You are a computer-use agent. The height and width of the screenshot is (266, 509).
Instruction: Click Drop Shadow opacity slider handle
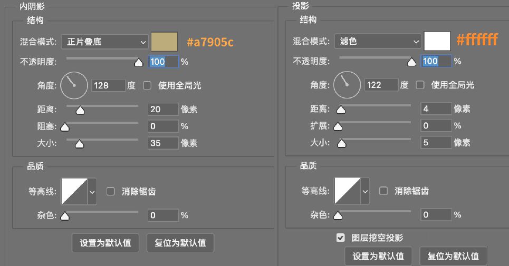click(411, 62)
